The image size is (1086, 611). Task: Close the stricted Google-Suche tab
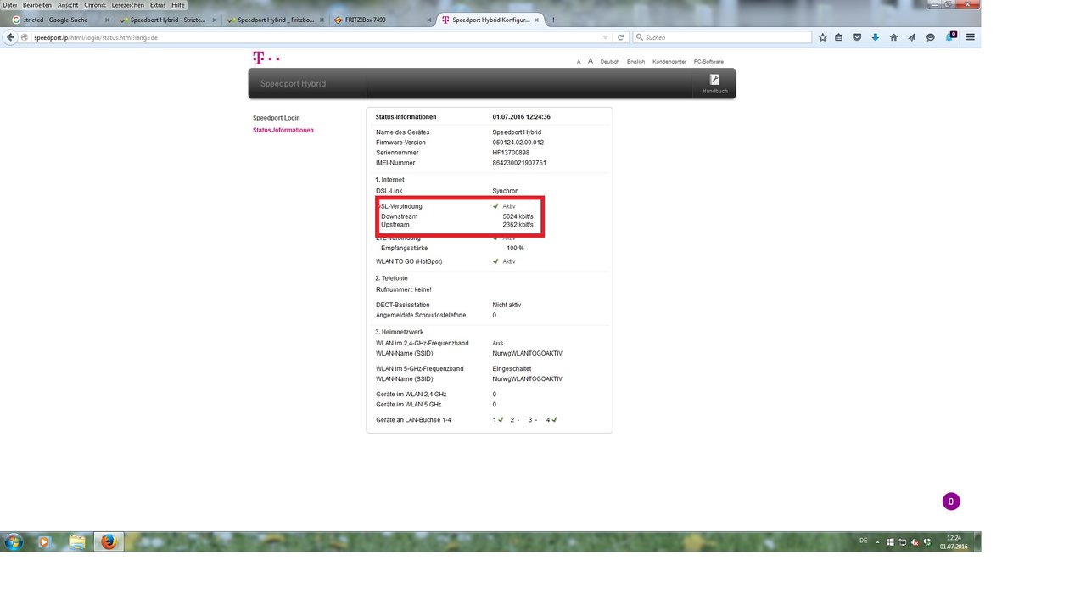[x=107, y=20]
